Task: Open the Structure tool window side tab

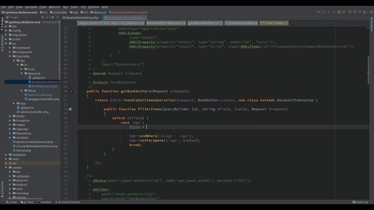Action: (x=2, y=43)
